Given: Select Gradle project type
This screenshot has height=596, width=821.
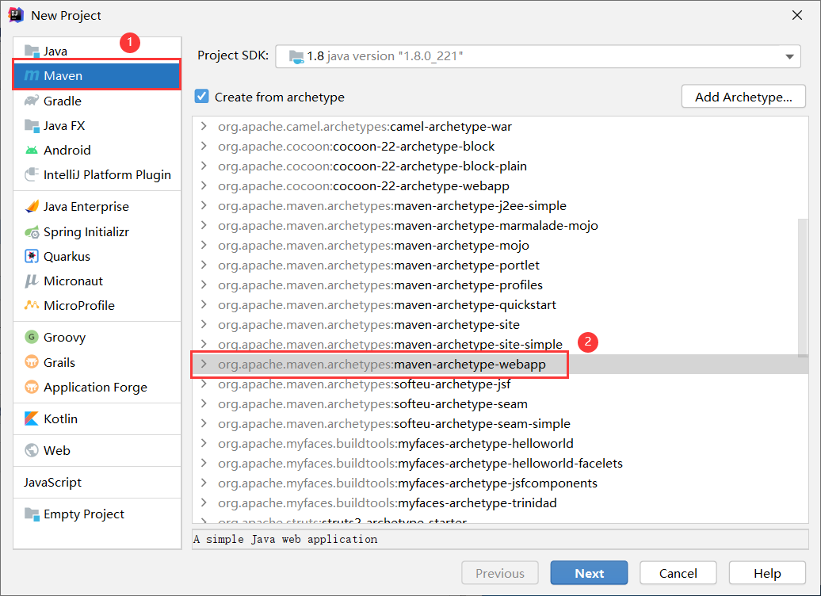Looking at the screenshot, I should coord(97,101).
